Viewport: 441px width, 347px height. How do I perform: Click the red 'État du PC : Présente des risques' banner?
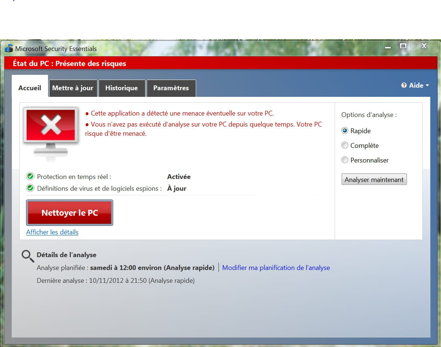(x=221, y=63)
